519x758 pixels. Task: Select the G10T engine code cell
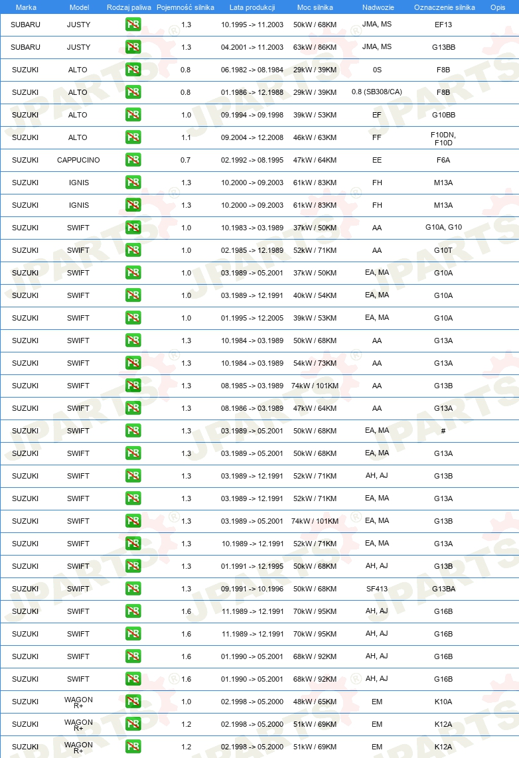[443, 250]
